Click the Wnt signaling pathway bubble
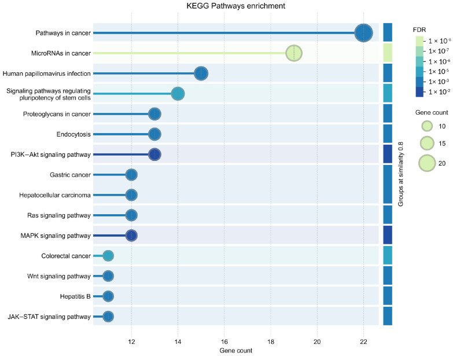The height and width of the screenshot is (356, 453). [108, 276]
